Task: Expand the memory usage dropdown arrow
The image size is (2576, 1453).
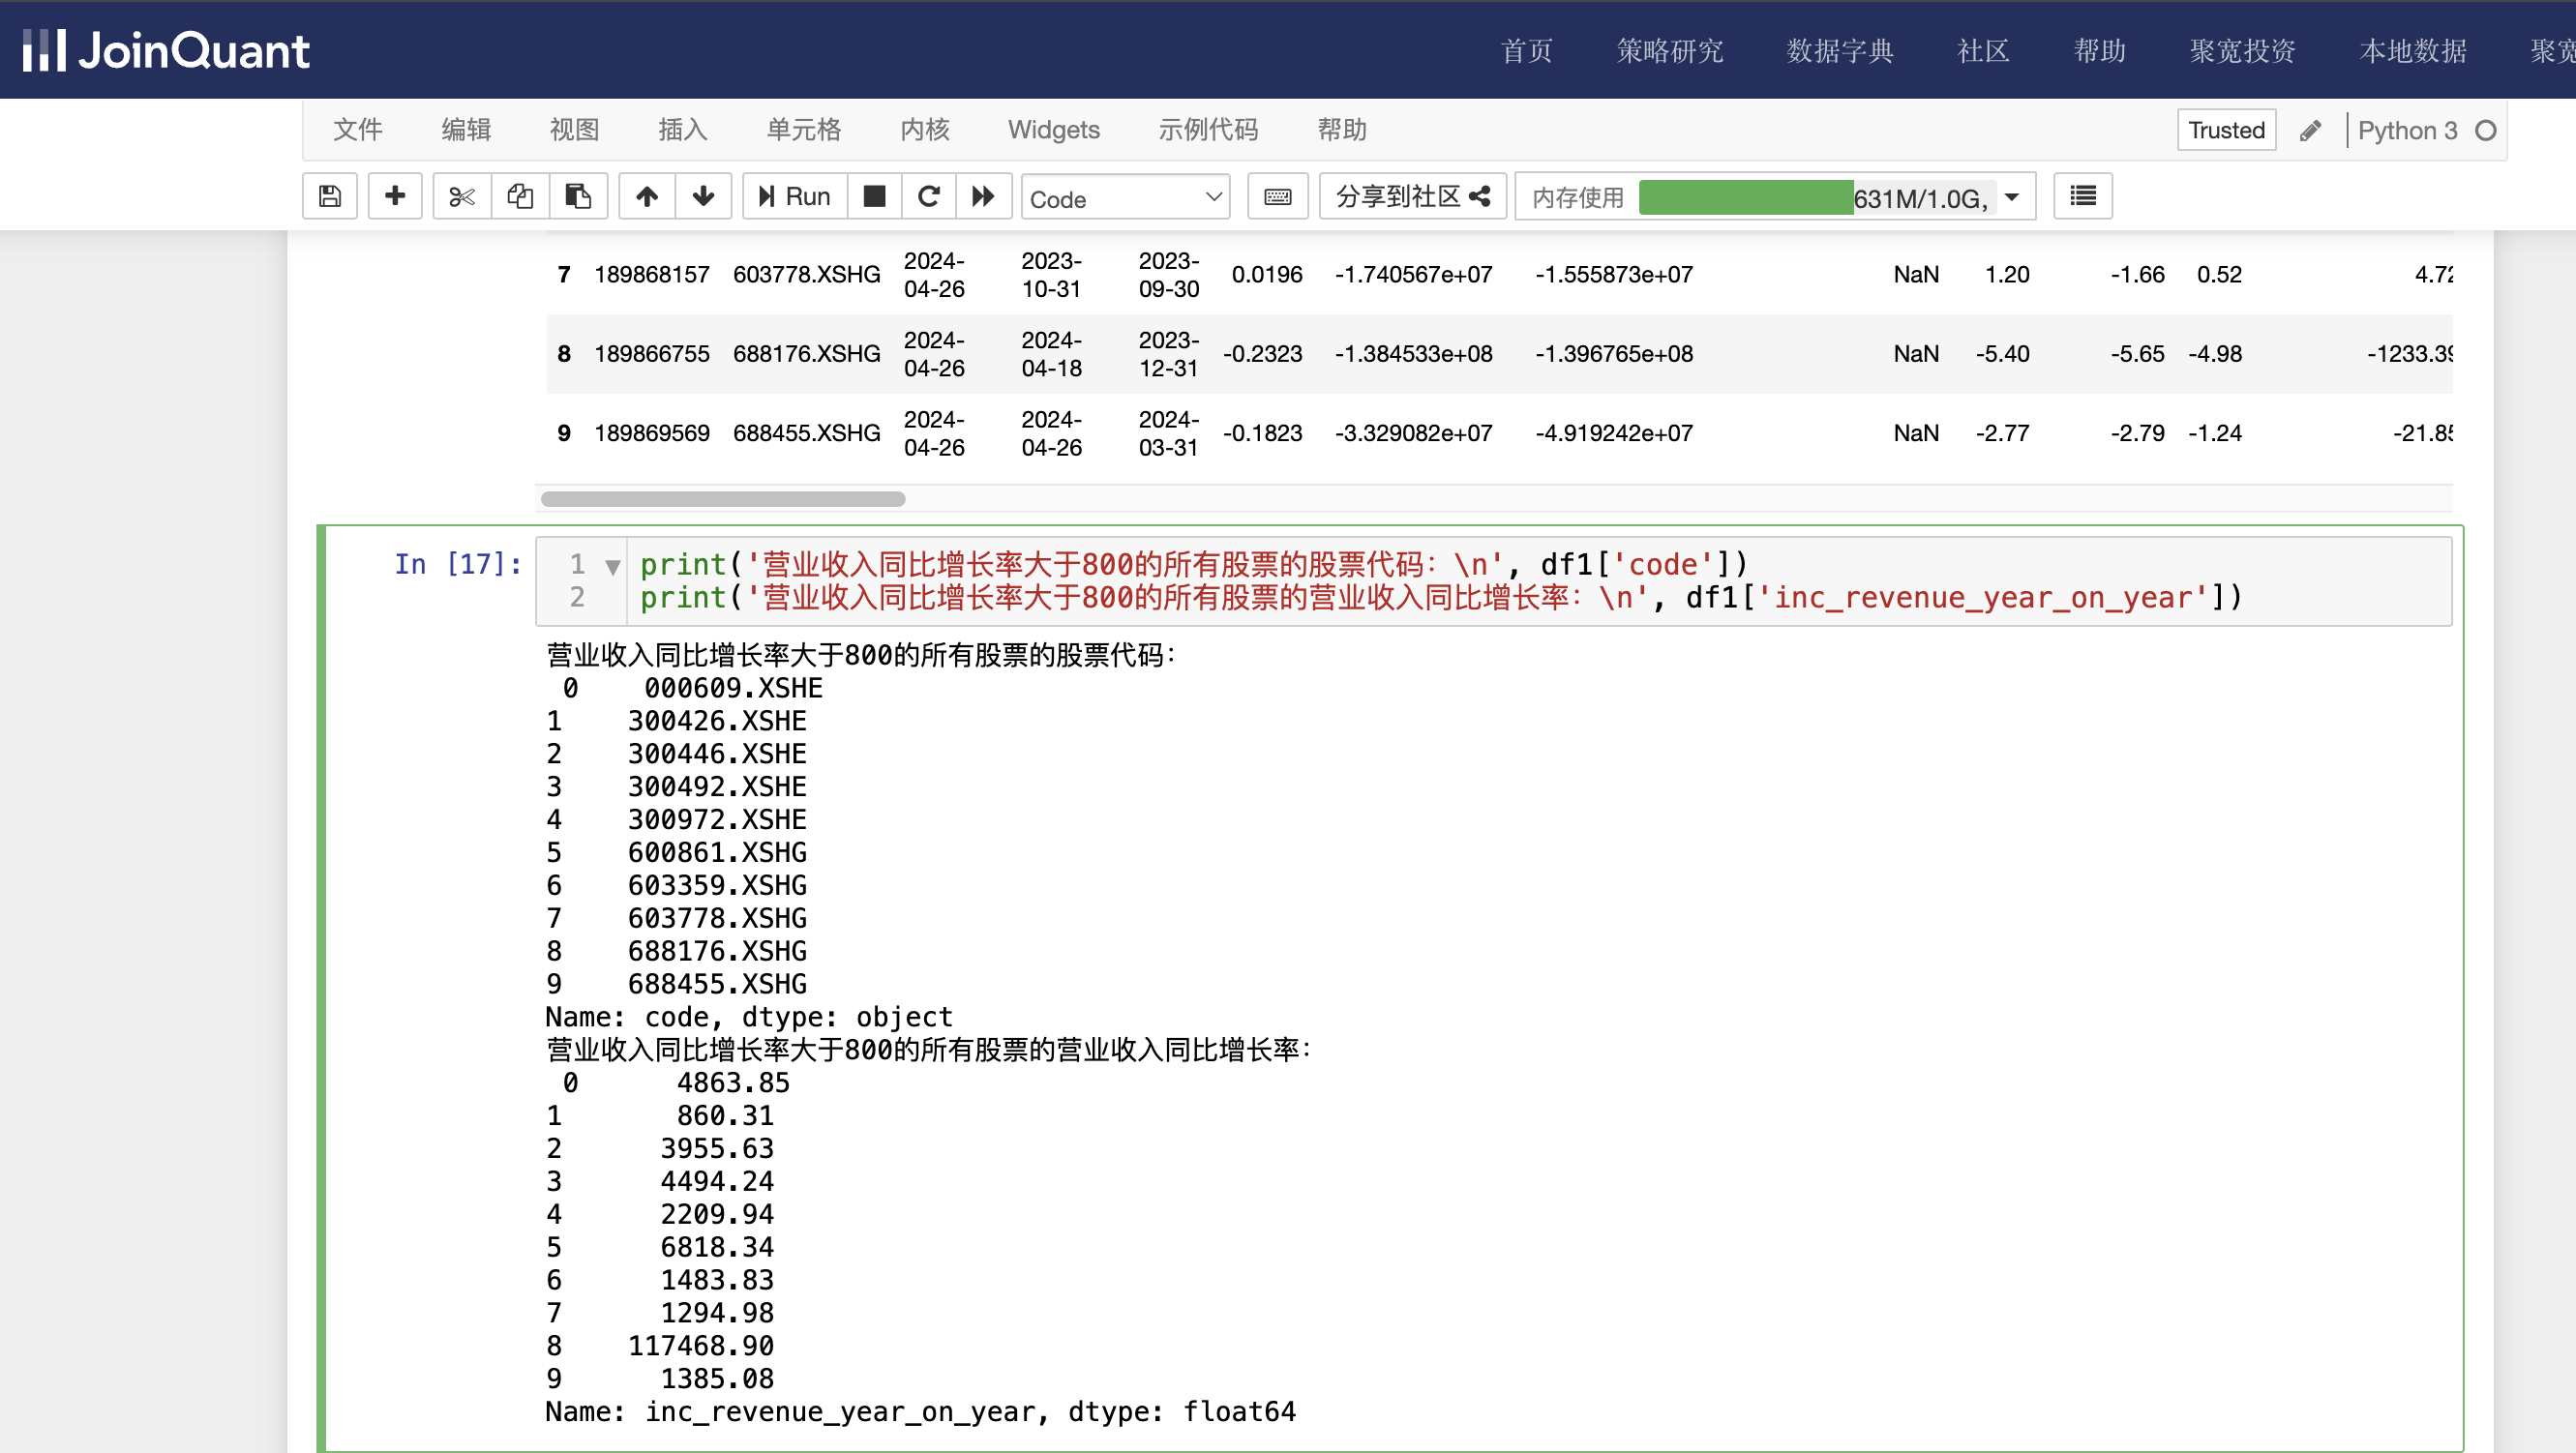Action: (x=2012, y=197)
